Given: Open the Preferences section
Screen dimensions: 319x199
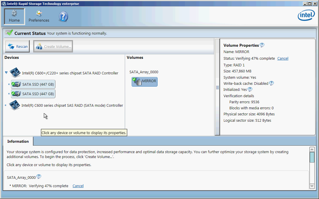Looking at the screenshot, I should coord(39,16).
